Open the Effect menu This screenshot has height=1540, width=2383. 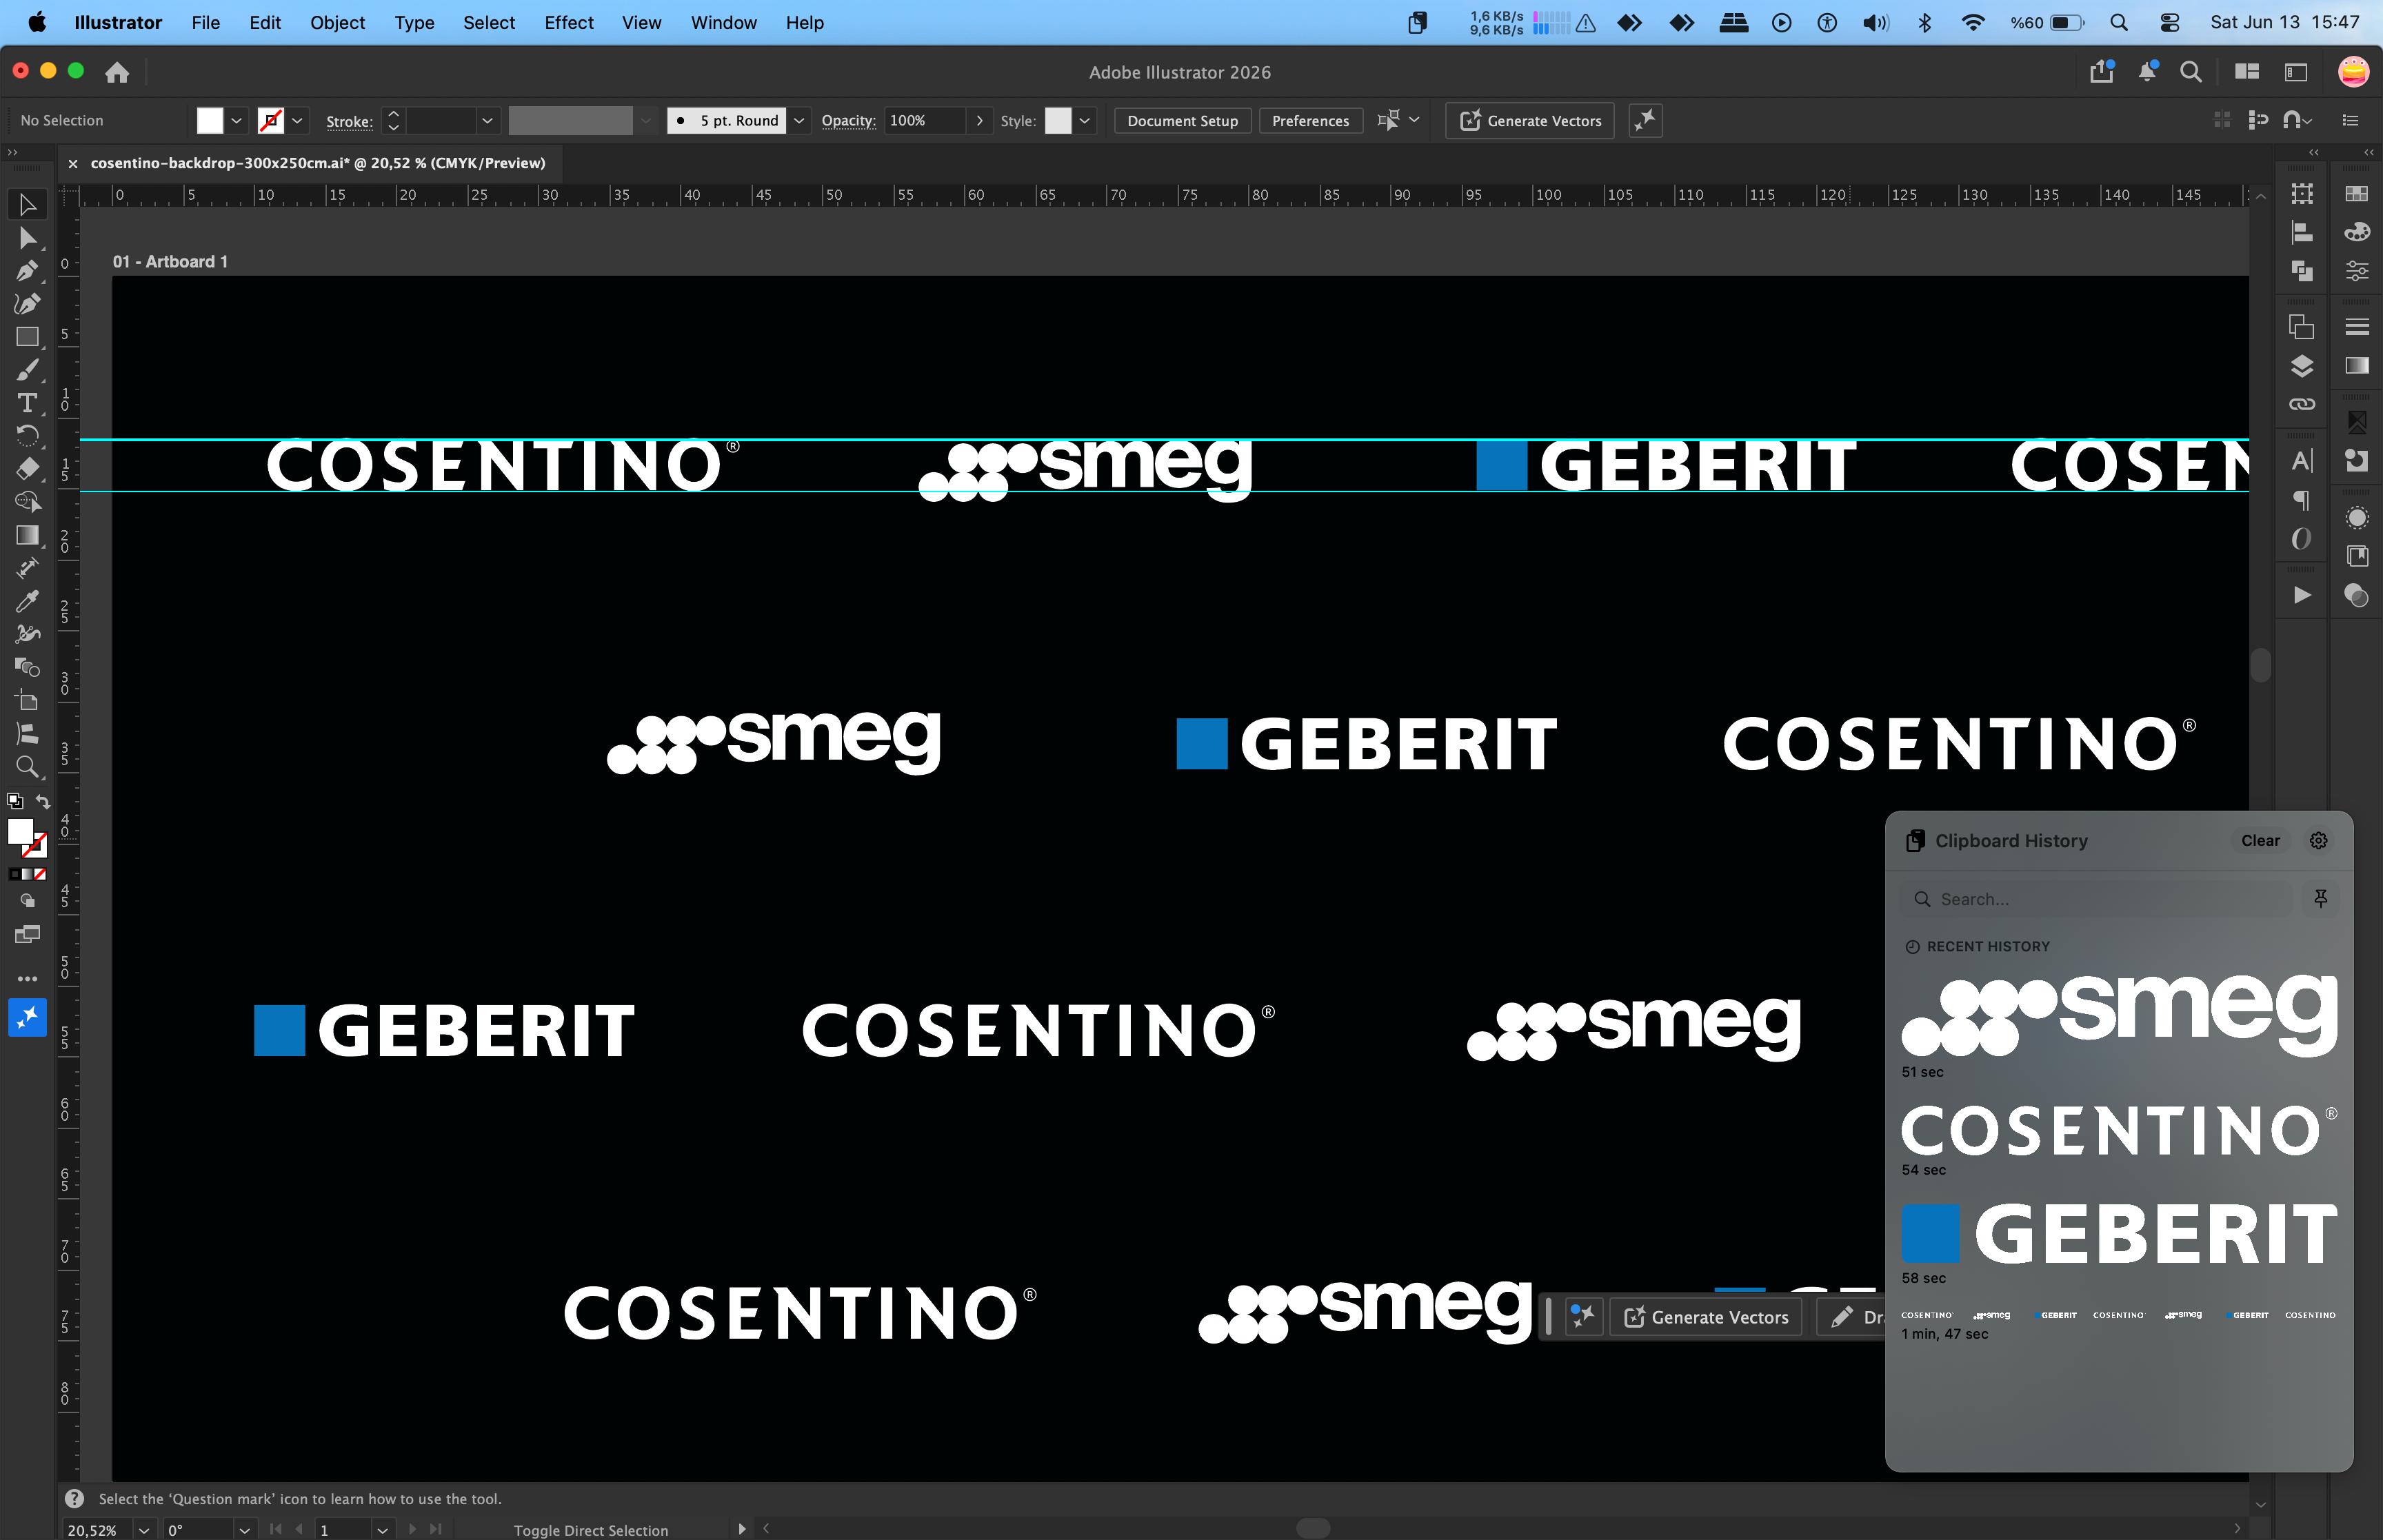[x=569, y=22]
